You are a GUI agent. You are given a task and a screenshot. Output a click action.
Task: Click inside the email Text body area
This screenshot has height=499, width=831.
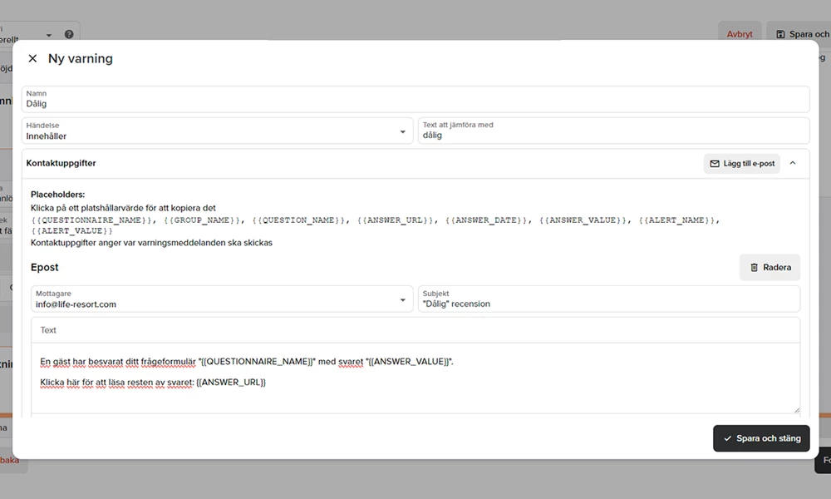415,378
